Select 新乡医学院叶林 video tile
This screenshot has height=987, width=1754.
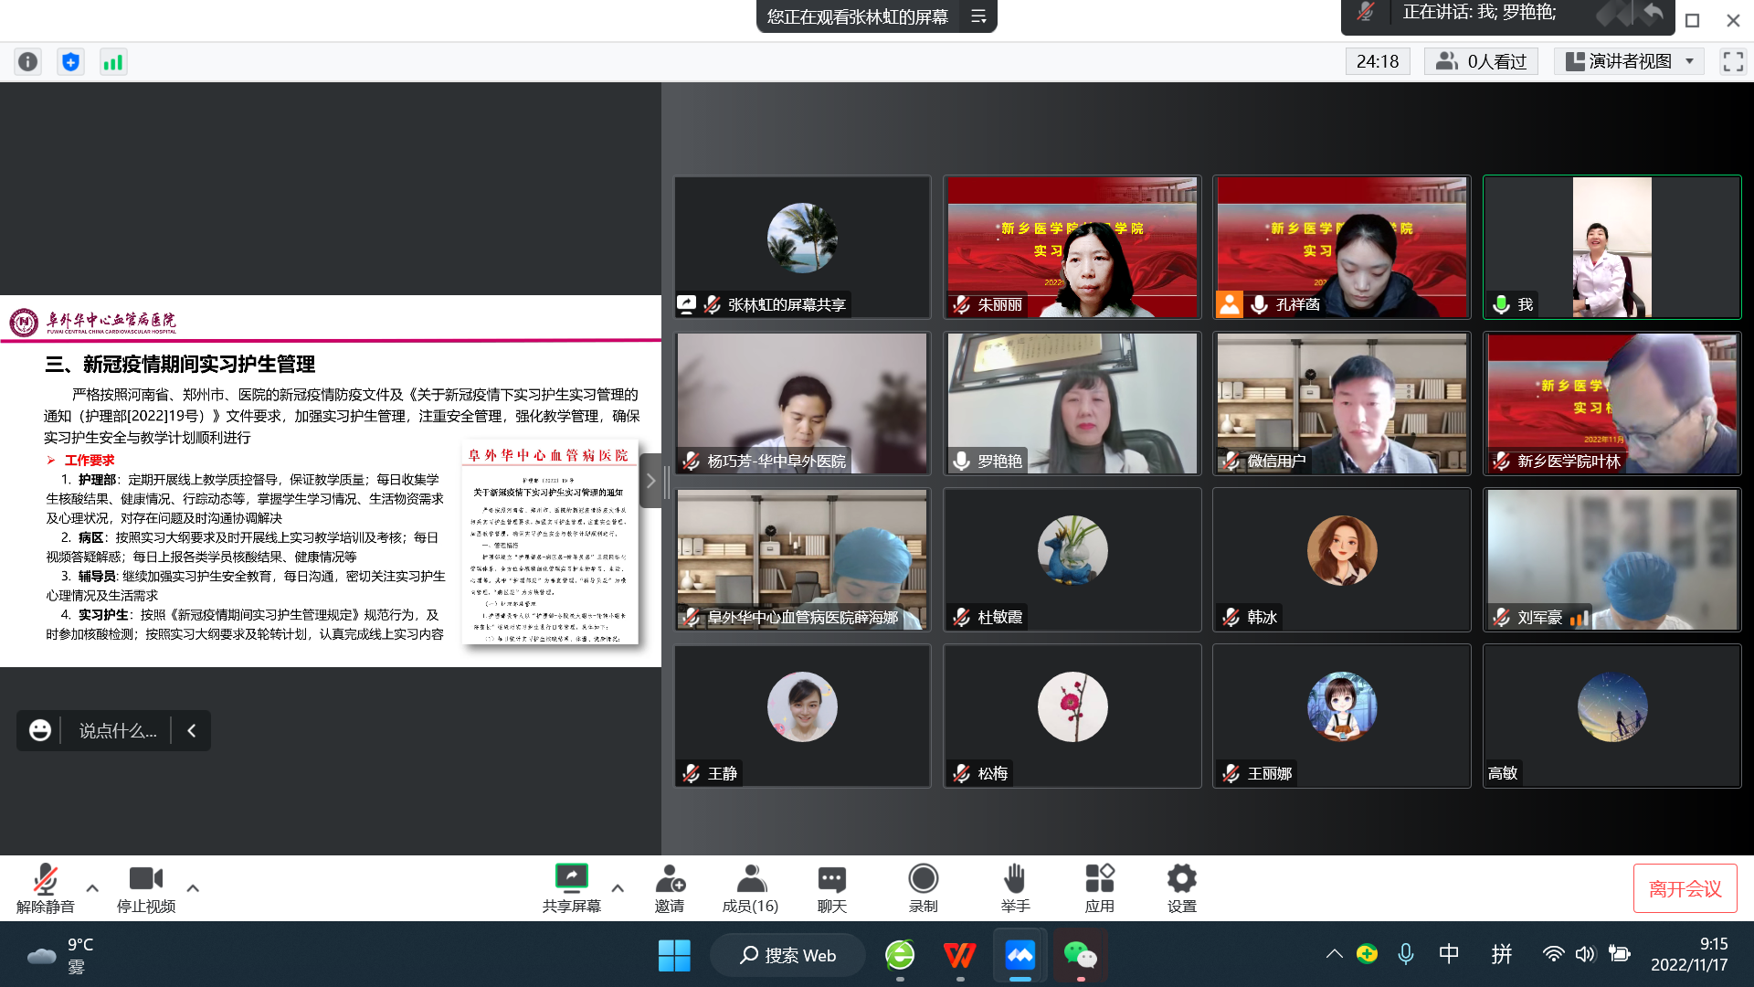(x=1612, y=403)
